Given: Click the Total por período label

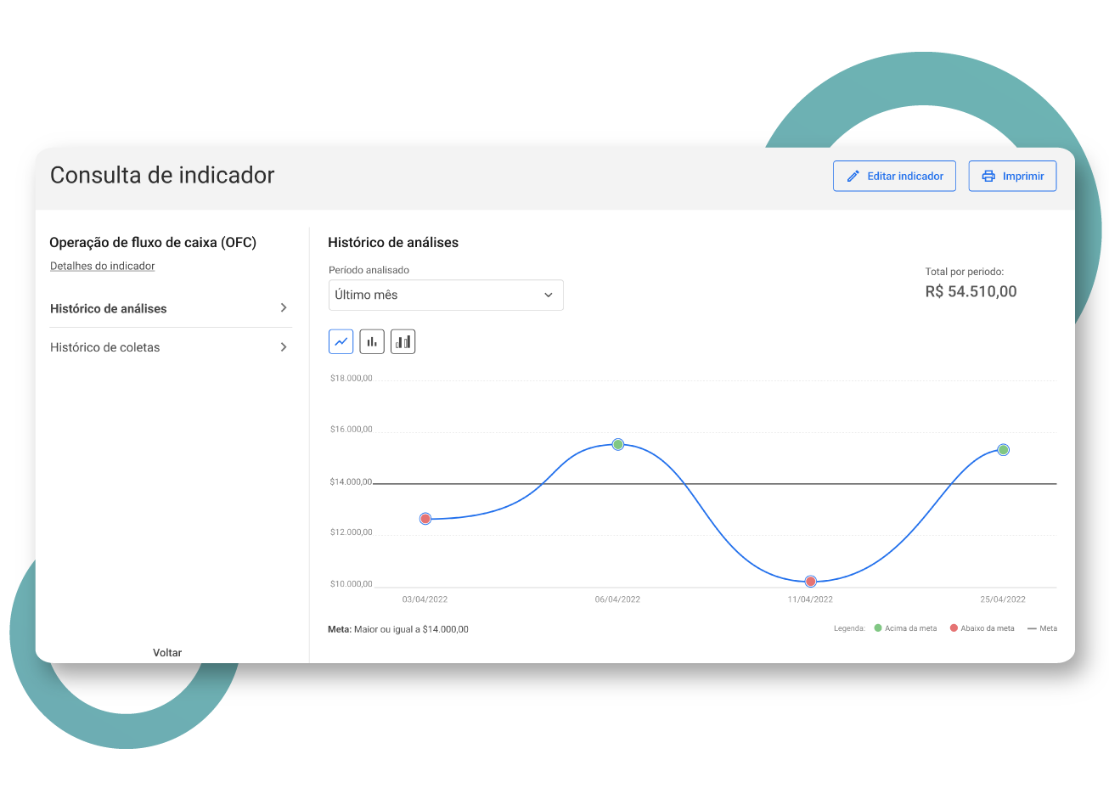Looking at the screenshot, I should pyautogui.click(x=965, y=272).
